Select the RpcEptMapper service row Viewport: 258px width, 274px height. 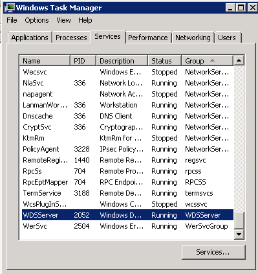click(x=127, y=182)
